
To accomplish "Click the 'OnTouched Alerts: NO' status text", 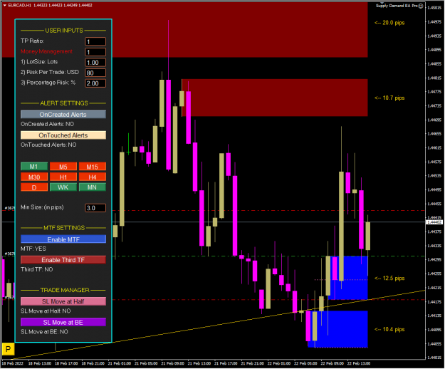I will click(x=48, y=145).
